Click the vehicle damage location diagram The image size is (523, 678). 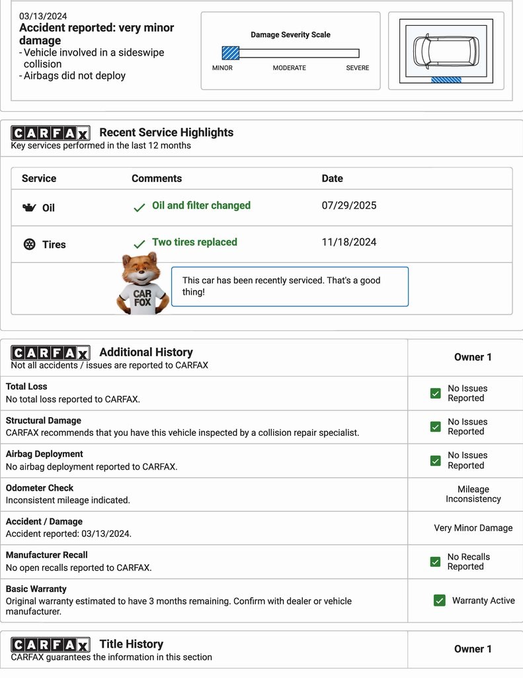[x=446, y=51]
